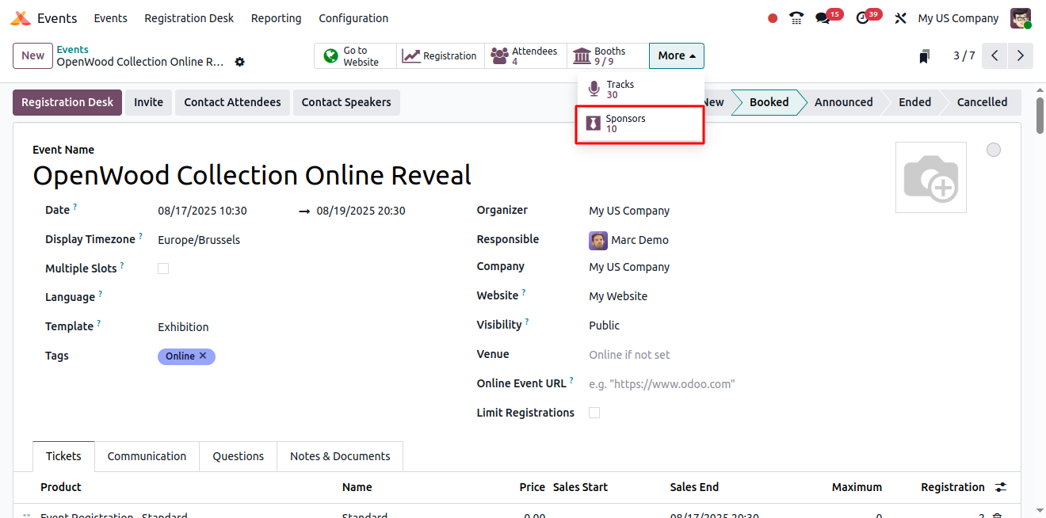
Task: Click the gear actions icon beside event title
Action: [x=240, y=62]
